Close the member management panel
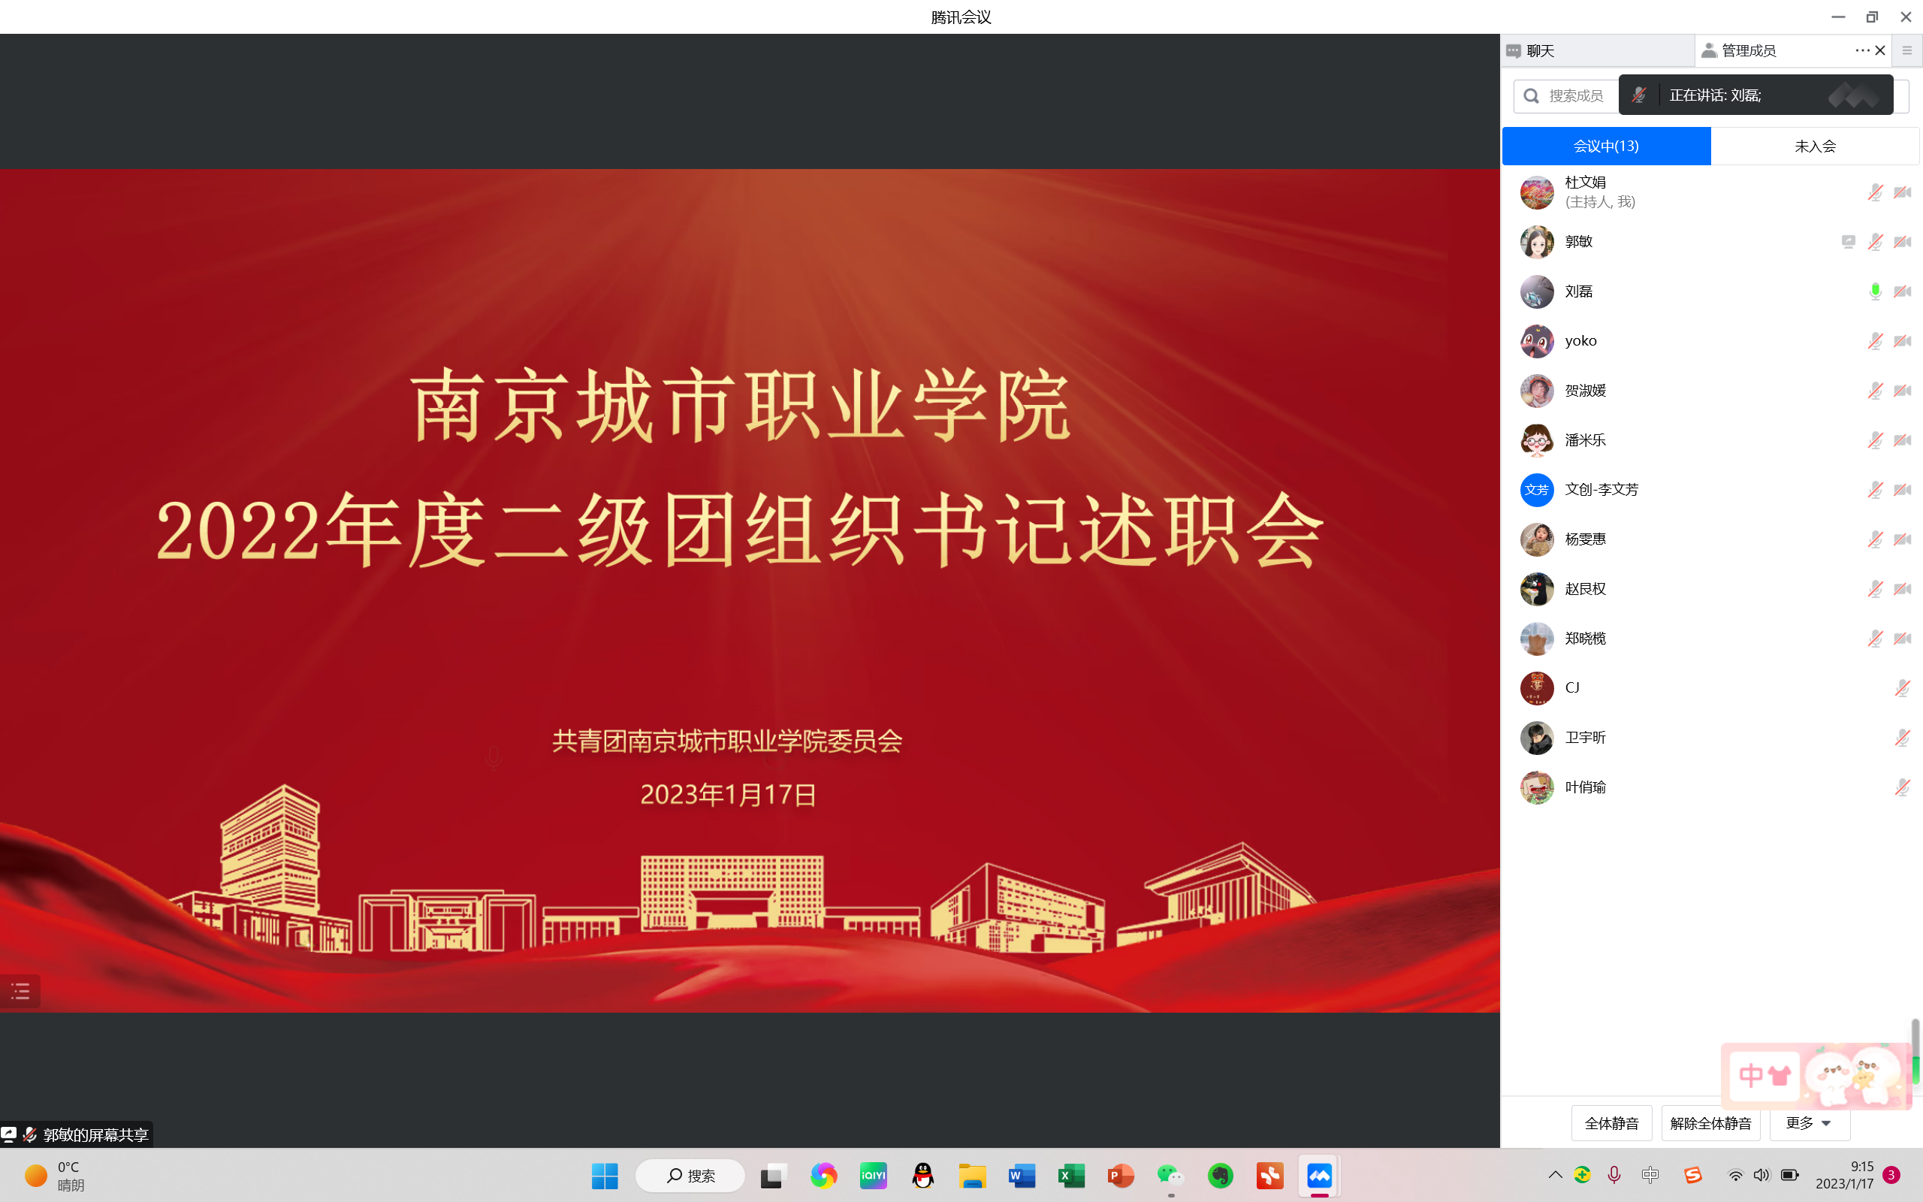 point(1880,50)
